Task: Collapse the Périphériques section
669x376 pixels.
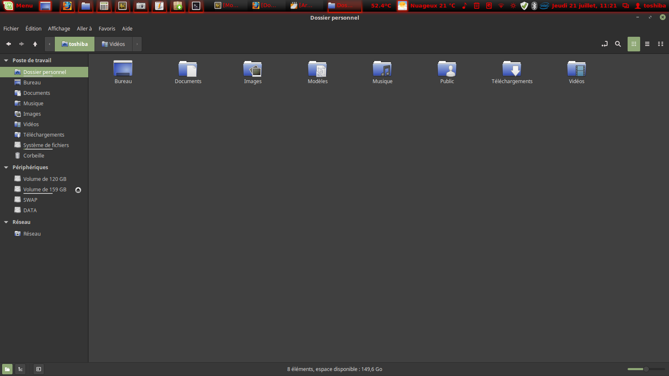Action: tap(6, 168)
